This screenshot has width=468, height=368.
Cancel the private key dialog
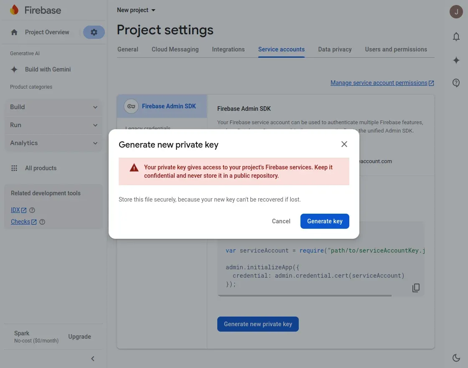(281, 221)
